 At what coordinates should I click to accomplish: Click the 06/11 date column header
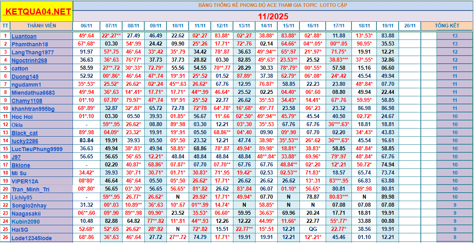[x=87, y=26]
